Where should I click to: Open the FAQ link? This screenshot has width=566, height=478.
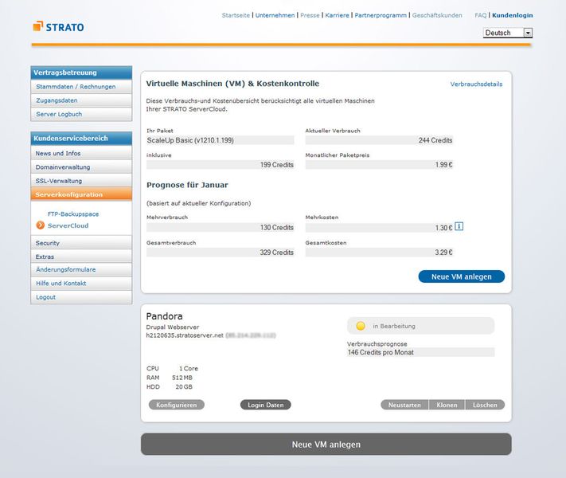click(x=481, y=15)
